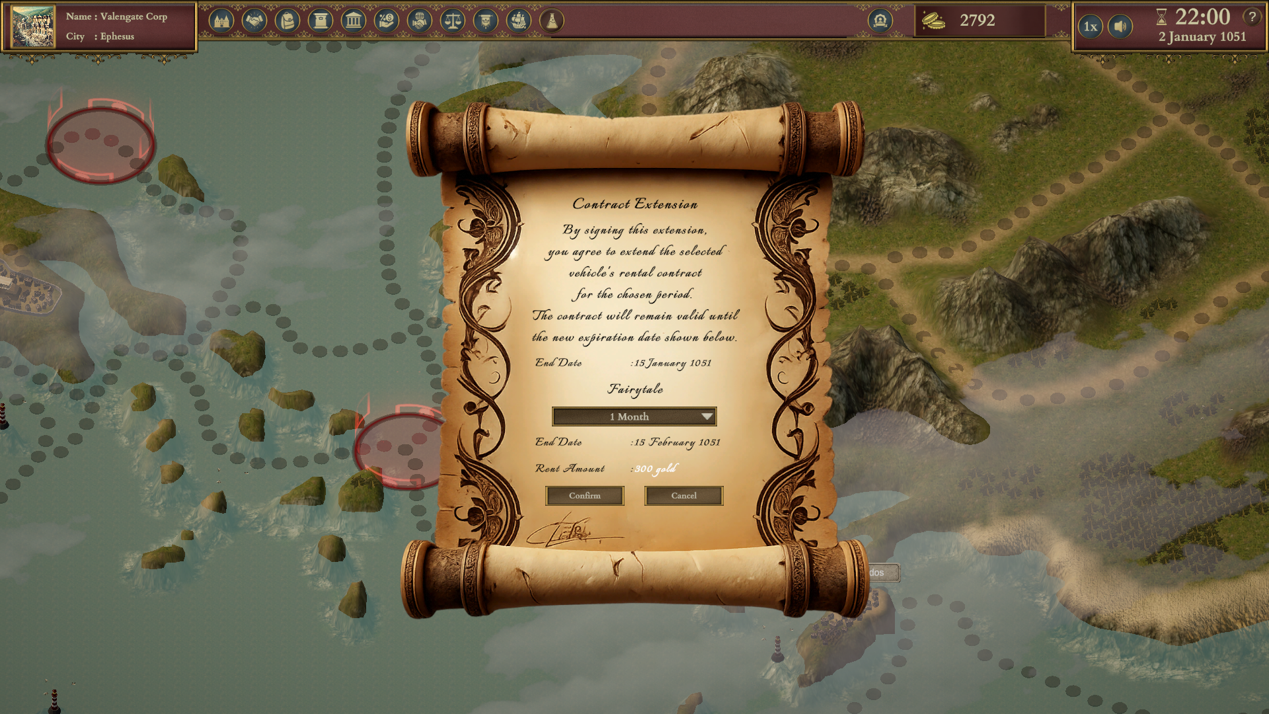Screen dimensions: 1269x714
Task: Open the crowned banner icon
Action: click(486, 21)
